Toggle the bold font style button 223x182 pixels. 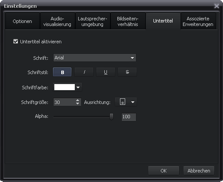coord(62,72)
